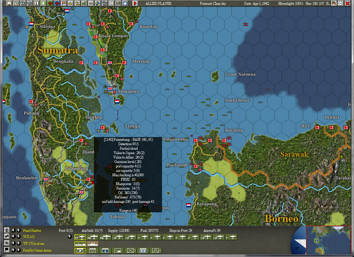Image resolution: width=354 pixels, height=257 pixels.
Task: Click the Dutch flag base near Ketapang
Action: pos(189,205)
